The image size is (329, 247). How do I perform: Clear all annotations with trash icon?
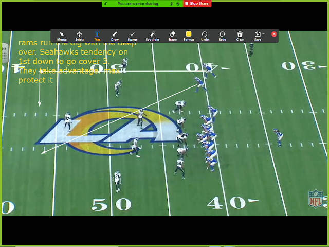click(240, 36)
